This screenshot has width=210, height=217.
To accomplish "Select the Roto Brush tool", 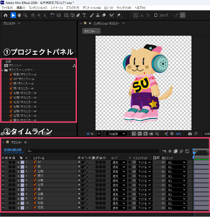I will point(111,15).
